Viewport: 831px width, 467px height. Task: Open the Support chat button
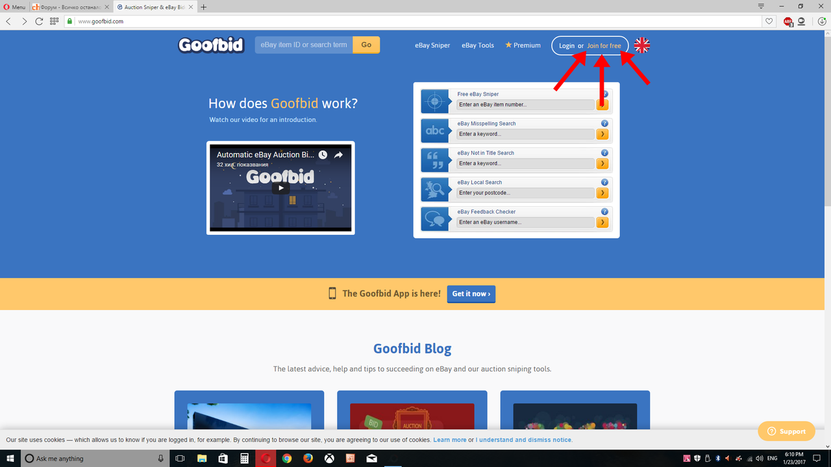point(786,431)
